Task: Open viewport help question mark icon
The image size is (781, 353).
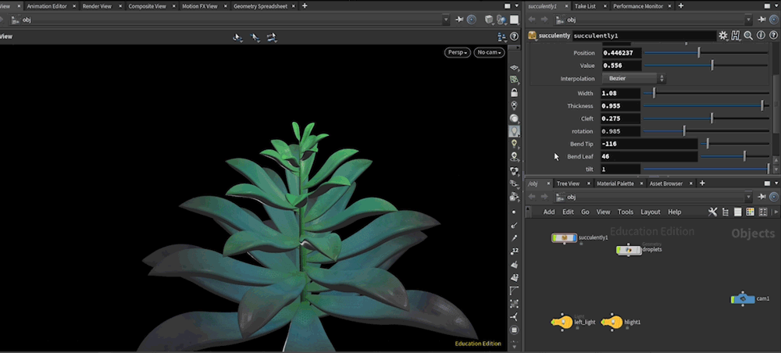Action: tap(514, 37)
